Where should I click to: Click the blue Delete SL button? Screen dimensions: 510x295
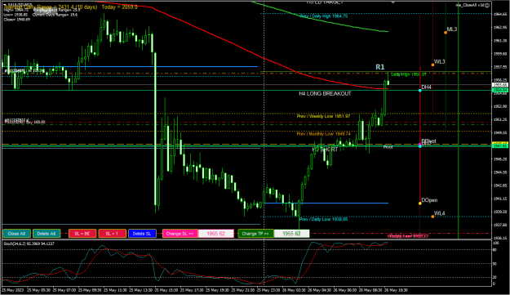[x=142, y=234]
